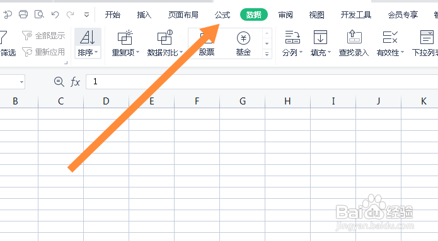Click the 数据对比 icon
438x241 pixels.
pos(165,37)
